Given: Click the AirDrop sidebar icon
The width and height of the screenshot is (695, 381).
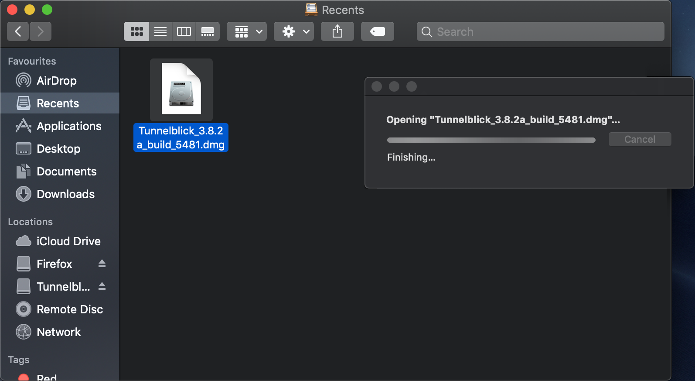Looking at the screenshot, I should coord(24,80).
